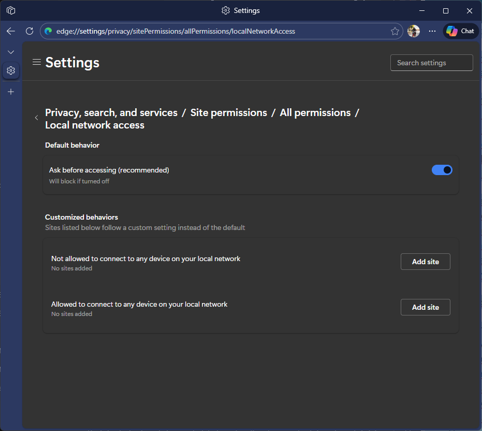The height and width of the screenshot is (431, 482).
Task: Add site to Allowed list
Action: tap(425, 307)
